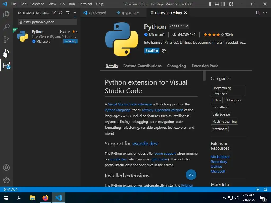The height and width of the screenshot is (203, 271).
Task: Click the extensions marketplace search field
Action: point(48,22)
